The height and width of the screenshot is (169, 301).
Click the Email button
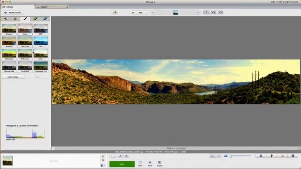click(x=140, y=164)
